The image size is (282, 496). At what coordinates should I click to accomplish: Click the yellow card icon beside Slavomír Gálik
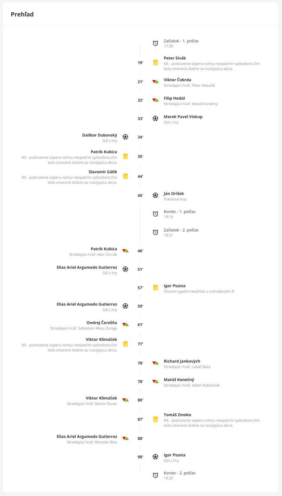(126, 176)
